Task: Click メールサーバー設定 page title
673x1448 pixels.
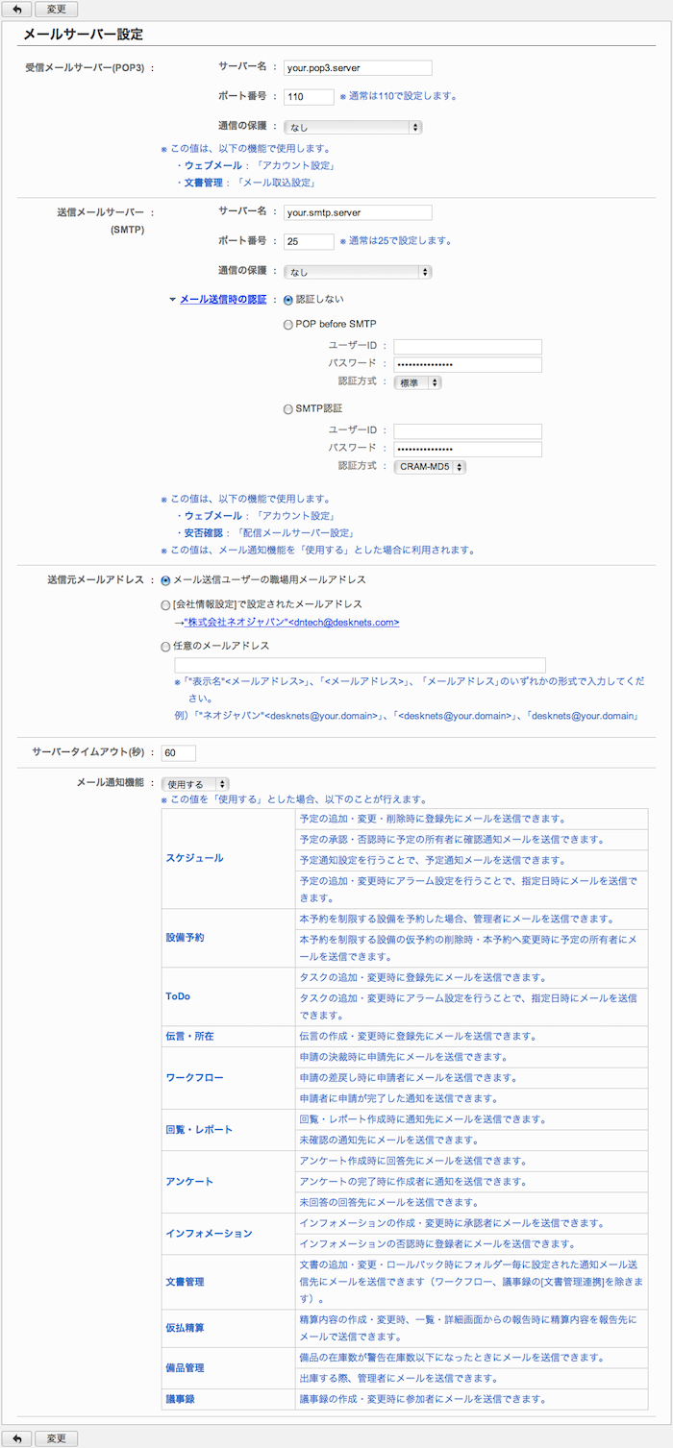Action: 83,35
